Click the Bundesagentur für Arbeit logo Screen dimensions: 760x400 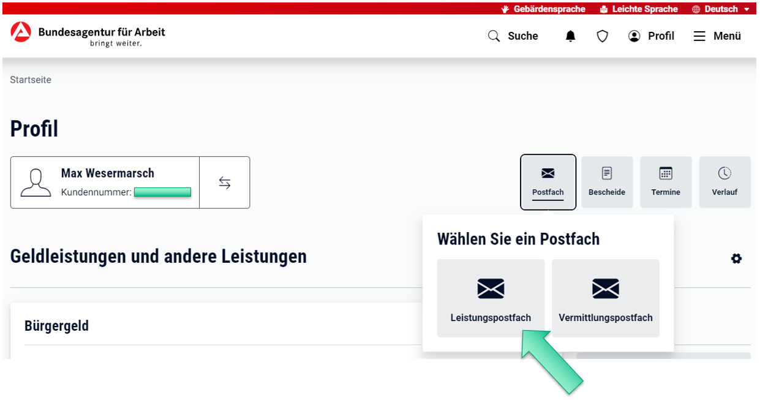(x=88, y=36)
